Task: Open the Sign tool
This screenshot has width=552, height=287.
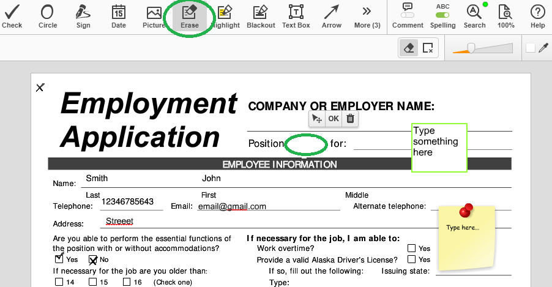Action: click(83, 17)
